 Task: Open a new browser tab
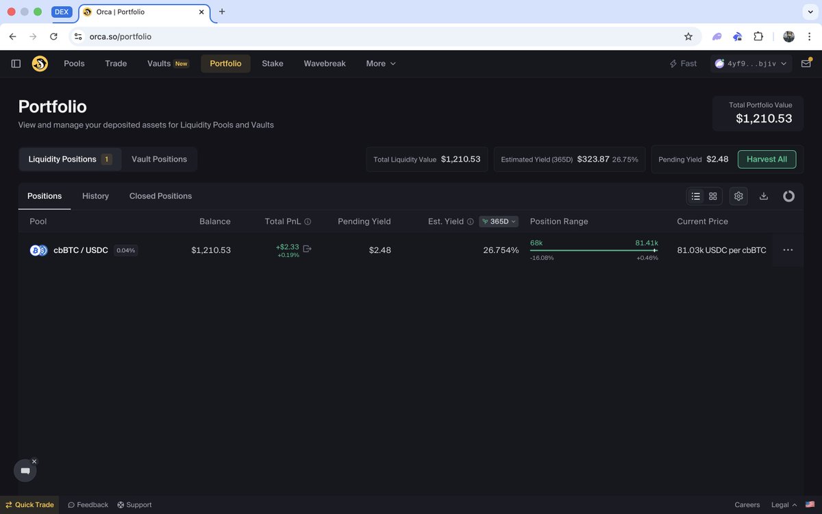[222, 12]
